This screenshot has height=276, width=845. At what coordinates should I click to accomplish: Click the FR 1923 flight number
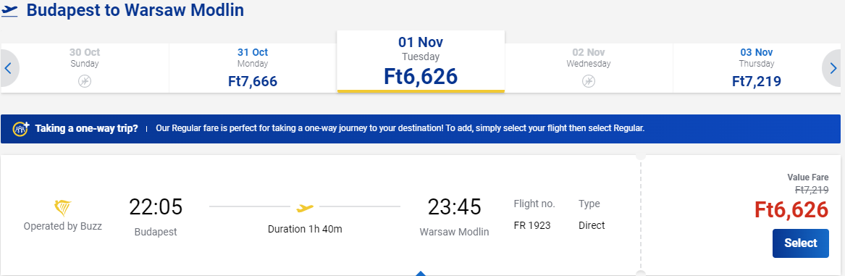pyautogui.click(x=532, y=225)
